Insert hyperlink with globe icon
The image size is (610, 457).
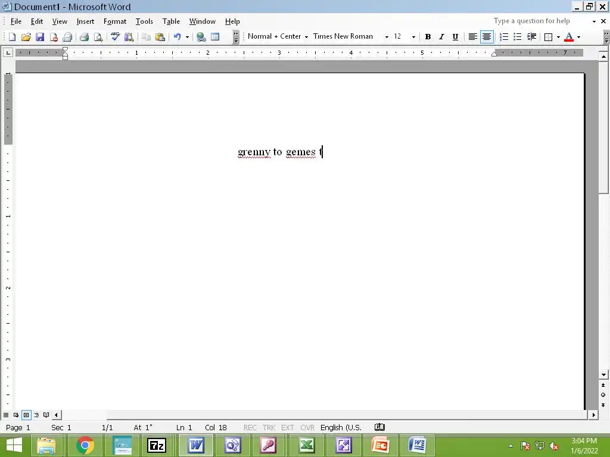pyautogui.click(x=201, y=37)
